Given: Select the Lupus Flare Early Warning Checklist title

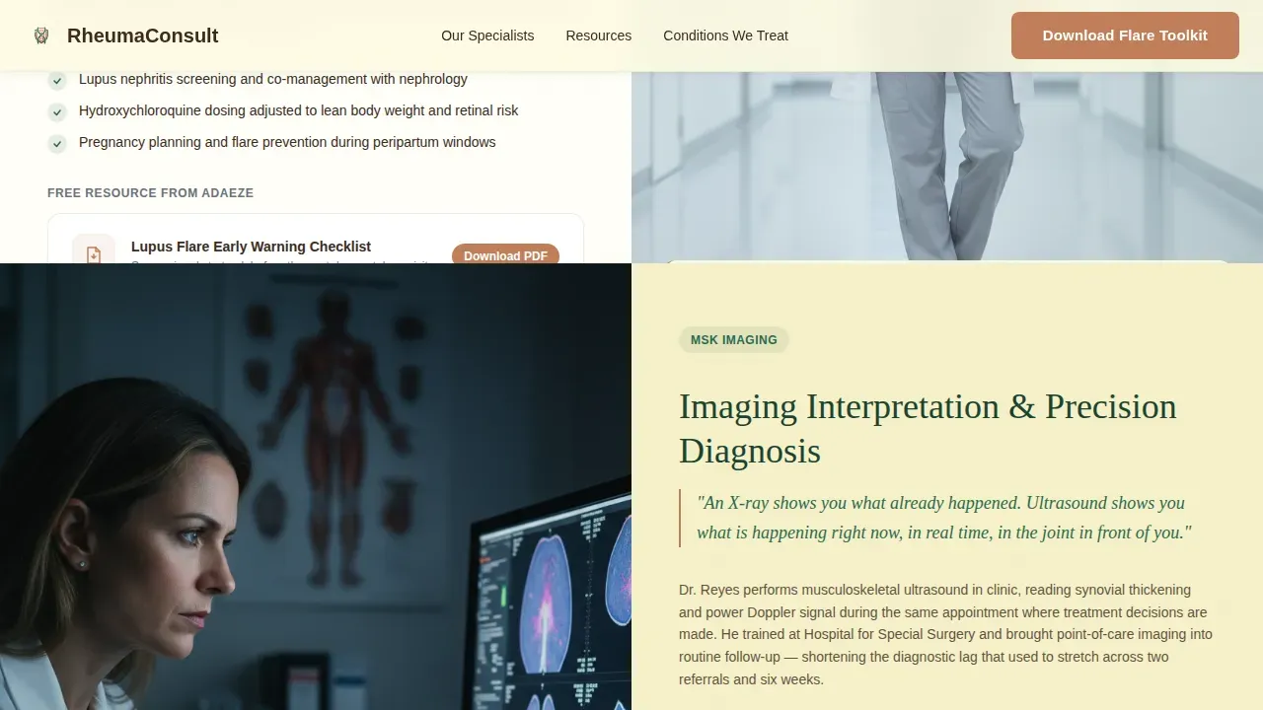Looking at the screenshot, I should [x=251, y=247].
